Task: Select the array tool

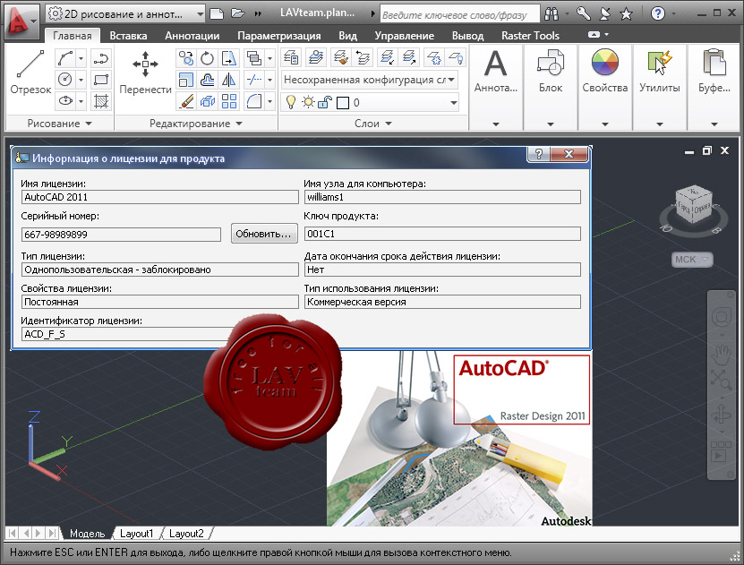Action: tap(228, 100)
